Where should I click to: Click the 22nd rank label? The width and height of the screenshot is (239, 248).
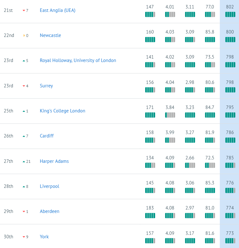coord(9,35)
